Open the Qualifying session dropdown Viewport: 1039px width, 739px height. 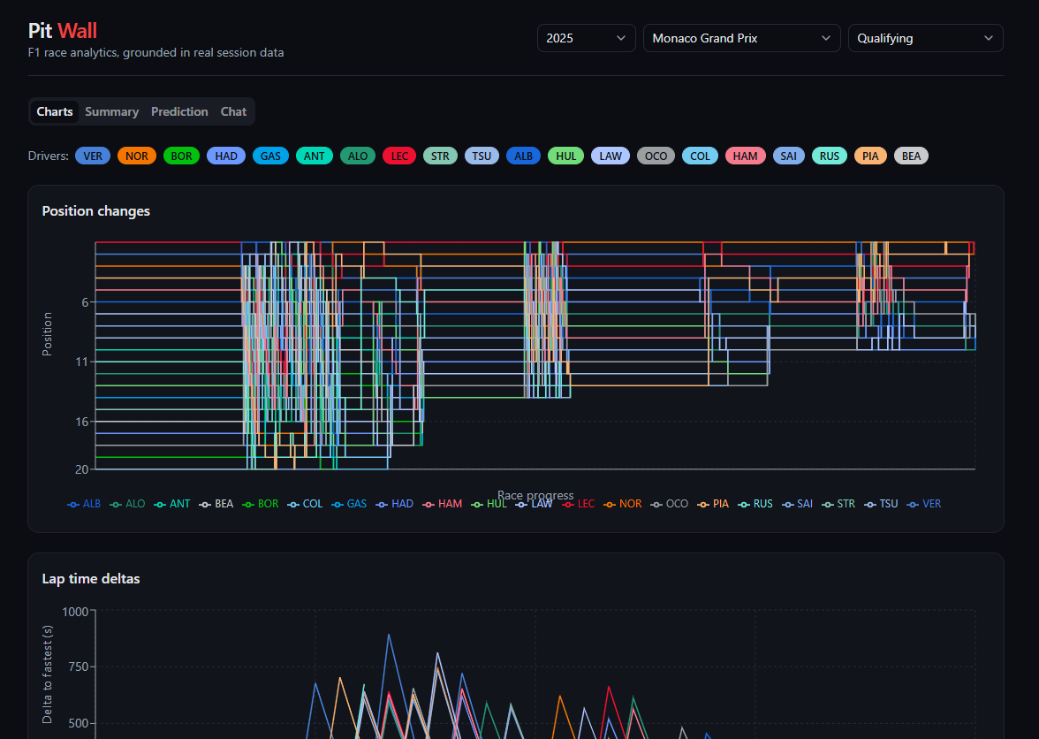[925, 38]
